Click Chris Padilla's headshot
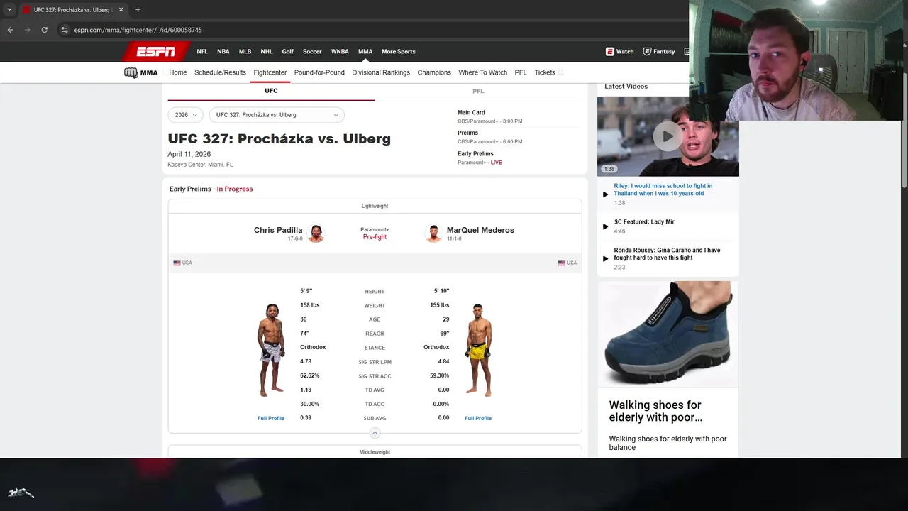 click(316, 233)
